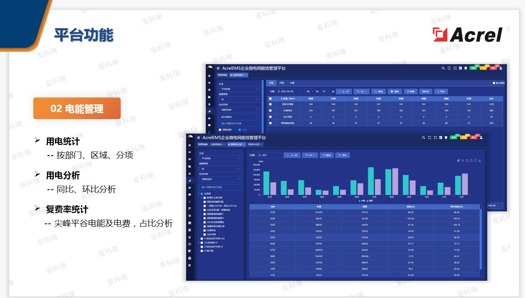Click the lightbulb icon in the front window sidebar
The image size is (525, 298).
[x=190, y=202]
